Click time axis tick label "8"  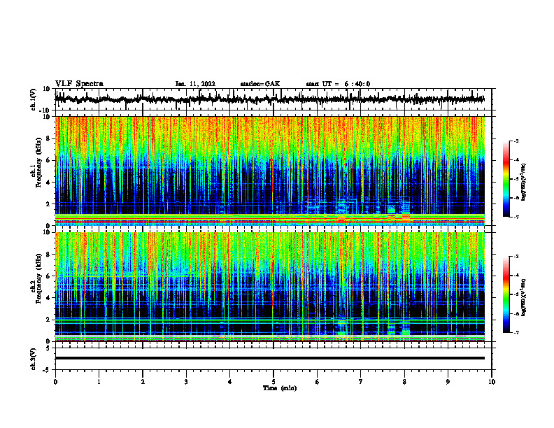404,382
